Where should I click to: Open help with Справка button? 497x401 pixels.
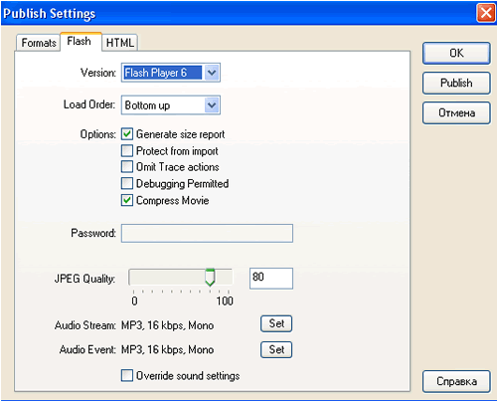pos(456,381)
